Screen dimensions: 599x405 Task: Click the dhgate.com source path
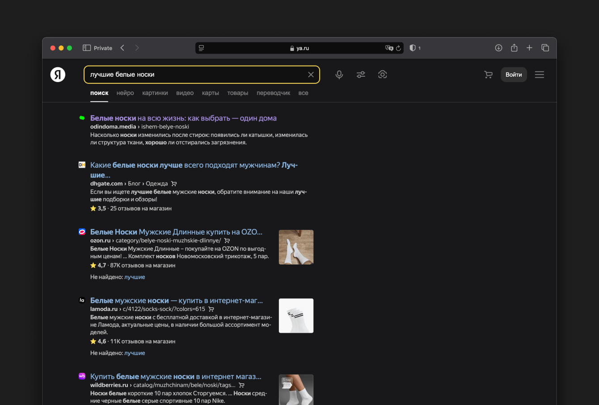[x=129, y=184]
